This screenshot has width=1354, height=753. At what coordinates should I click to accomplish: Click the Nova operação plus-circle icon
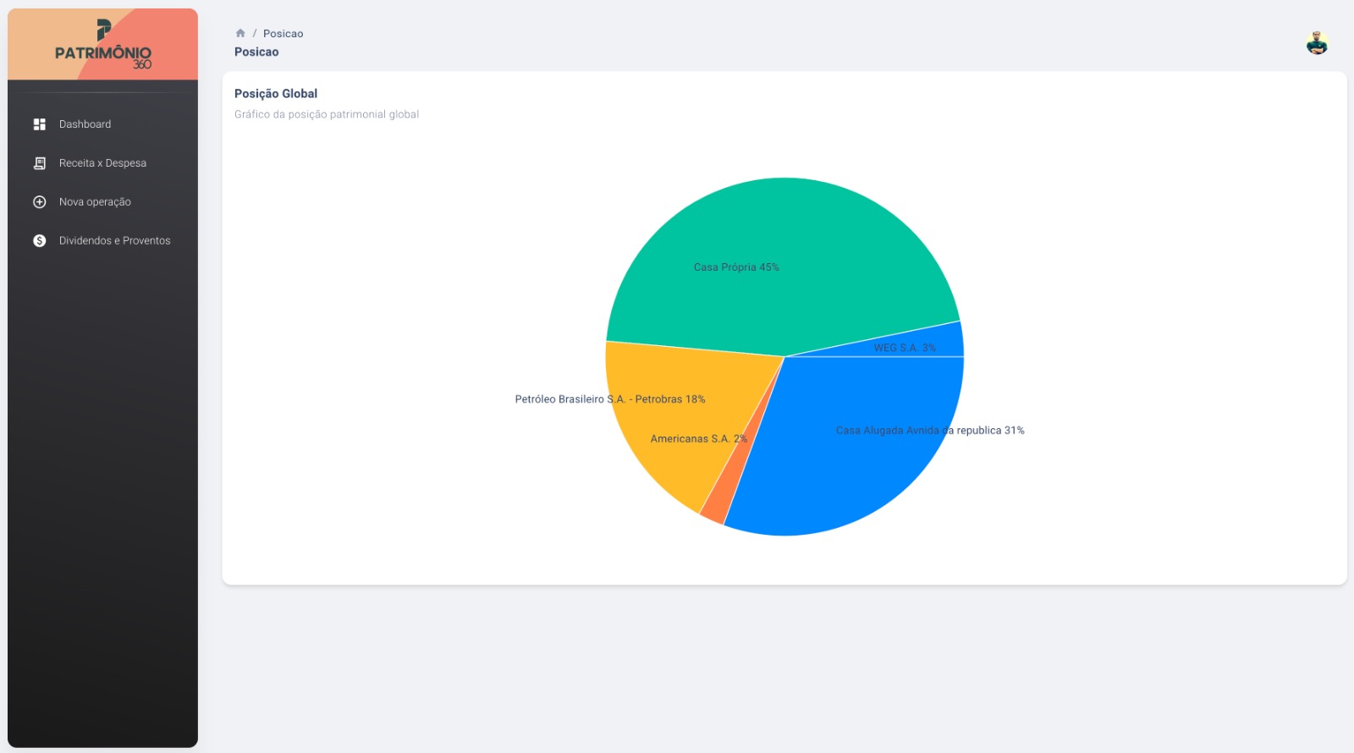coord(39,202)
